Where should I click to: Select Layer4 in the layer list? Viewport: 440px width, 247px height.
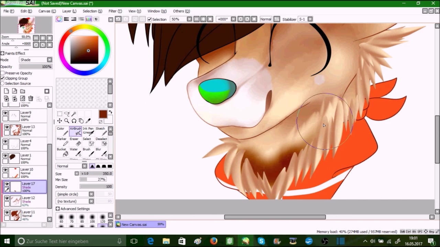[x=24, y=144]
